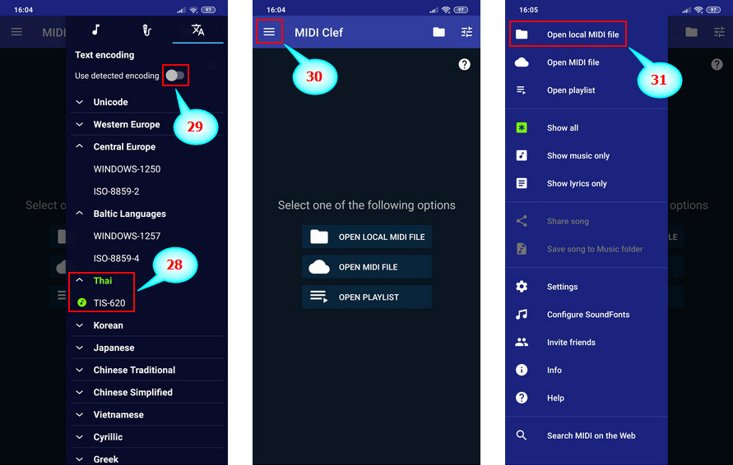Select Show all in drawer menu
The height and width of the screenshot is (465, 733).
[x=587, y=127]
